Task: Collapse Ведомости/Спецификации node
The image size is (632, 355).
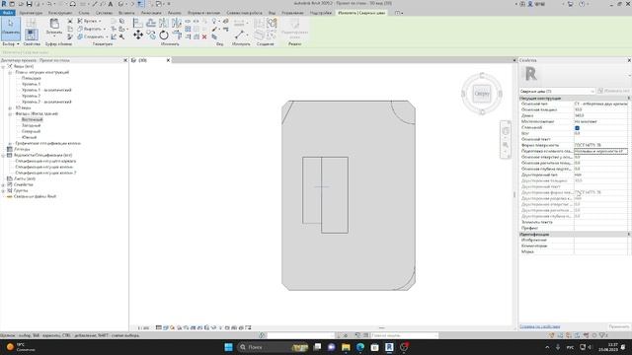Action: tap(4, 155)
